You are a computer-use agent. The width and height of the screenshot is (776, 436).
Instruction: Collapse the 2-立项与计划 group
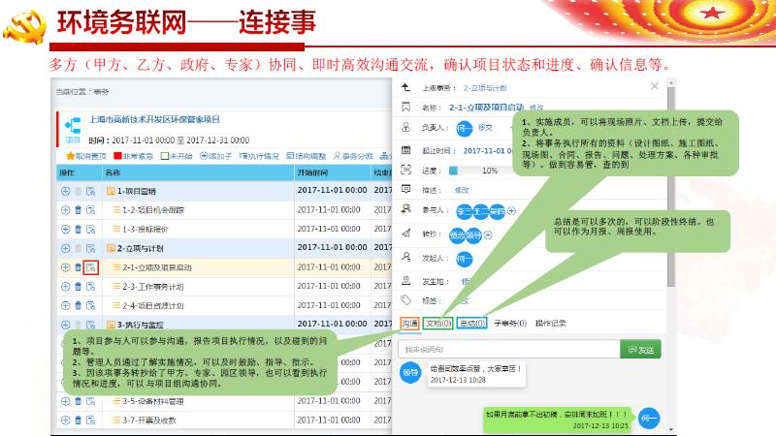[x=111, y=248]
